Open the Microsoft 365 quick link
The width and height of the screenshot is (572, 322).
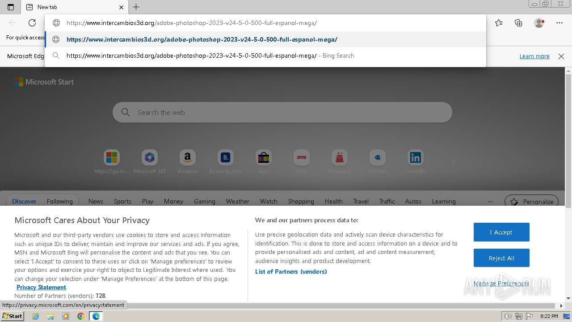pyautogui.click(x=150, y=162)
